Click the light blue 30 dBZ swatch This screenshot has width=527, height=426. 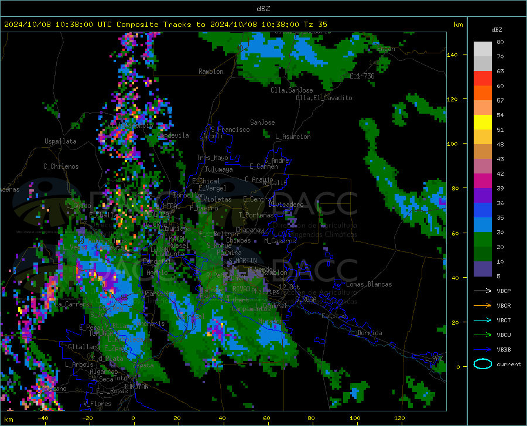(x=482, y=225)
